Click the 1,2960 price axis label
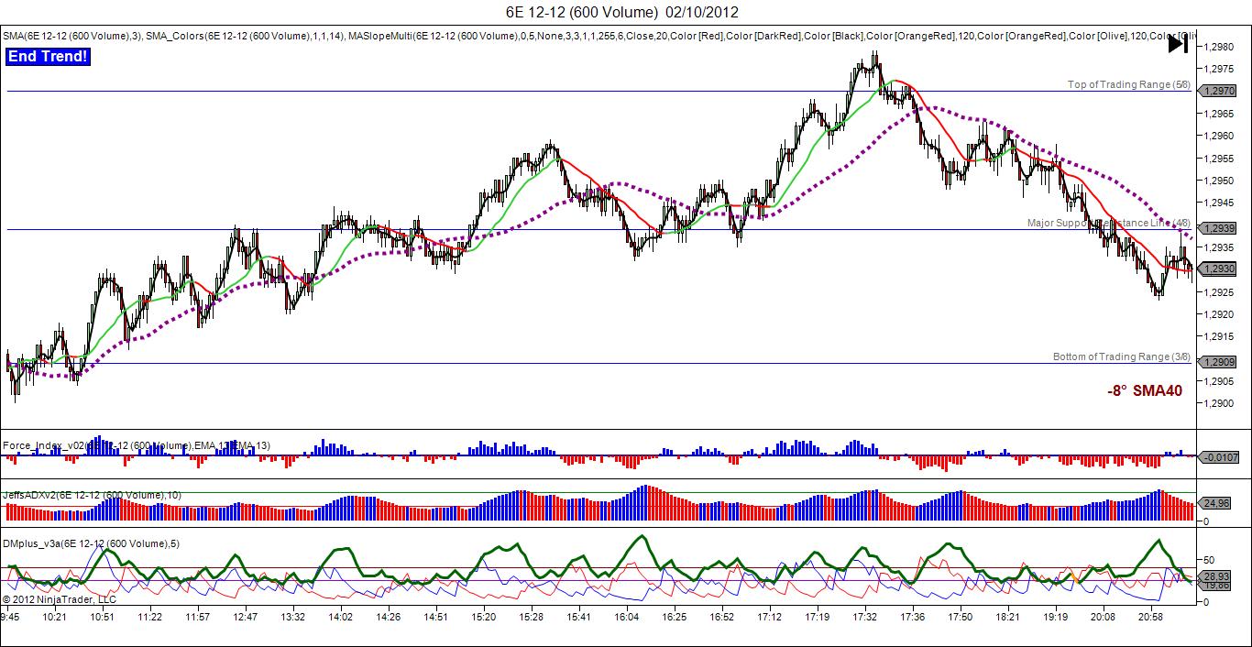The width and height of the screenshot is (1252, 647). point(1217,136)
